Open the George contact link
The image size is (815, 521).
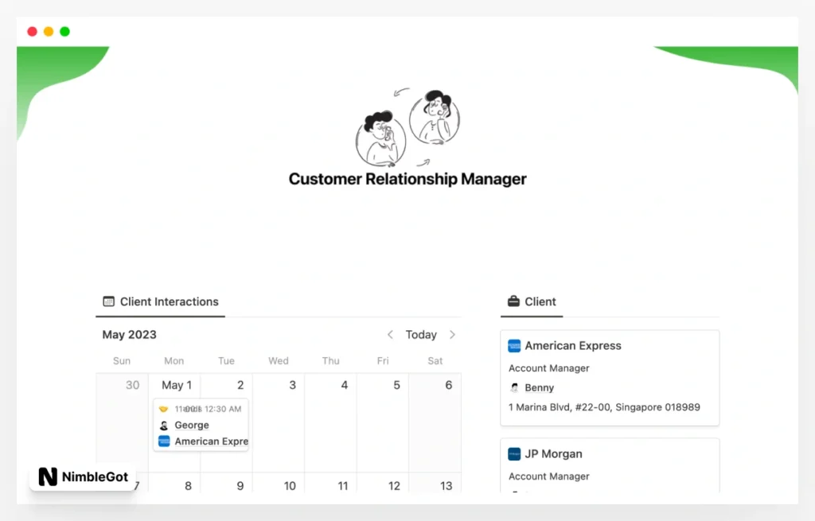[192, 425]
